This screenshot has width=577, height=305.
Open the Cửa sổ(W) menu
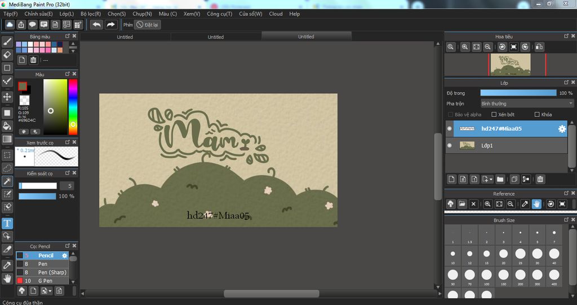(x=251, y=13)
